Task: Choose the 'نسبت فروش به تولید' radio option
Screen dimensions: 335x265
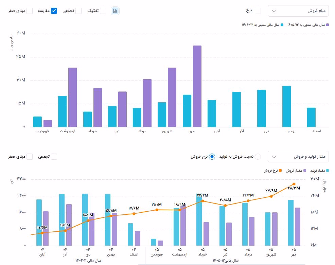Action: click(258, 157)
